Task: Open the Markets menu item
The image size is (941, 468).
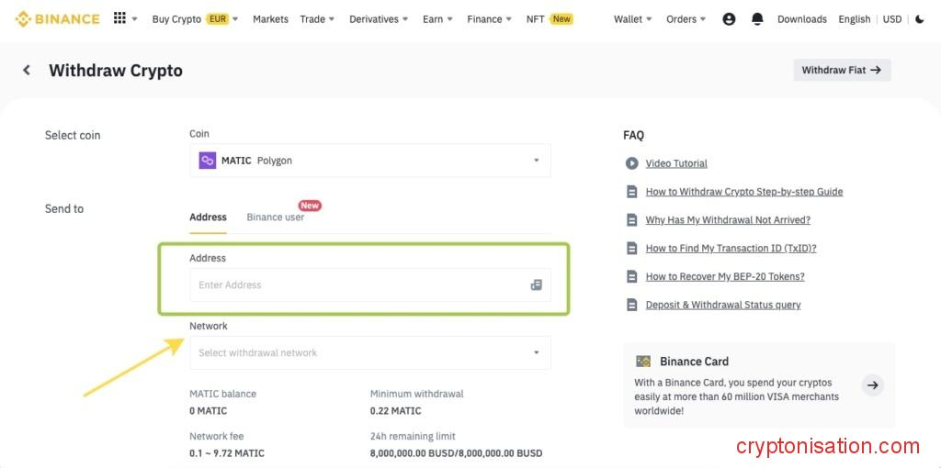Action: [x=270, y=18]
